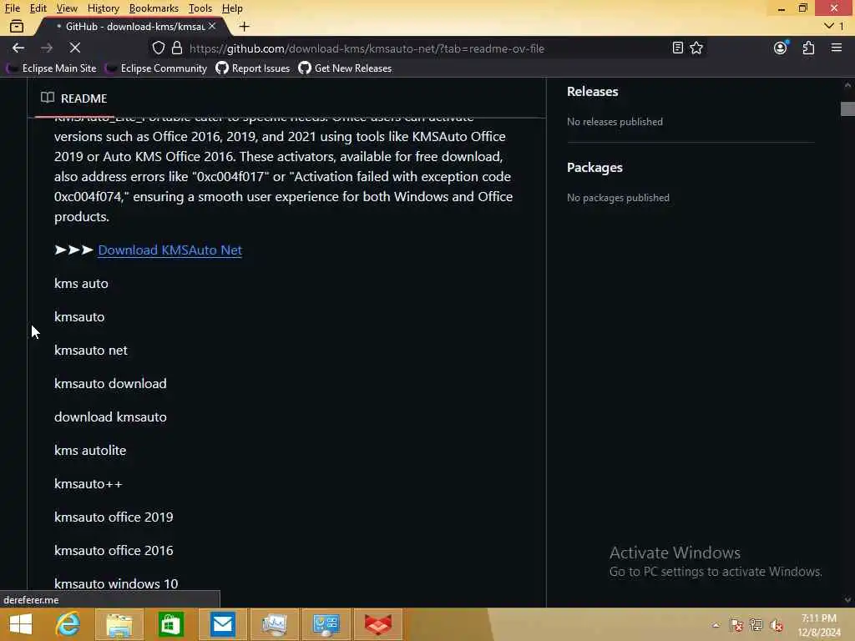Open the performance monitor taskbar icon
This screenshot has height=641, width=855.
274,624
